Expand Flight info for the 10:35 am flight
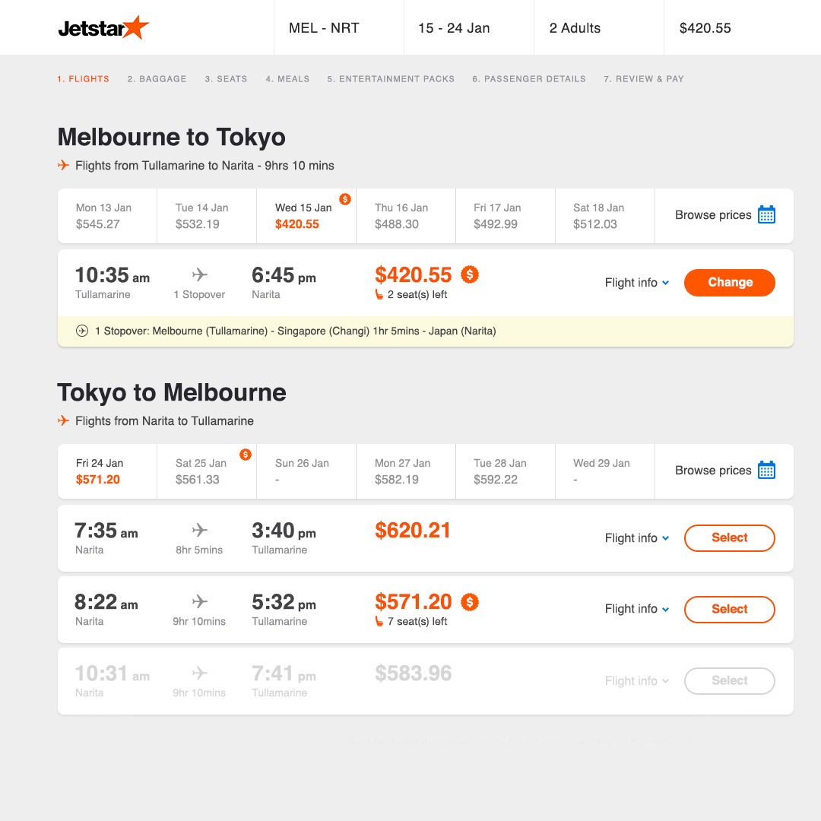The height and width of the screenshot is (821, 821). coord(637,283)
